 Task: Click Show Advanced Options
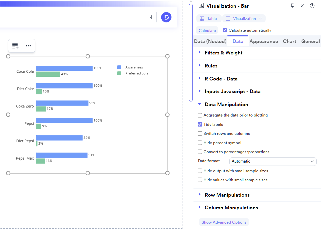pyautogui.click(x=224, y=222)
